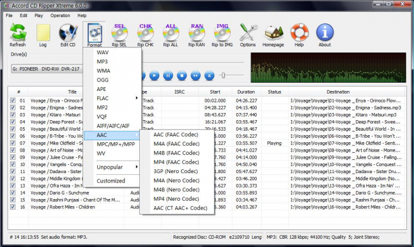Start Rip SEL to rip selected tracks
The height and width of the screenshot is (247, 414).
(x=119, y=35)
